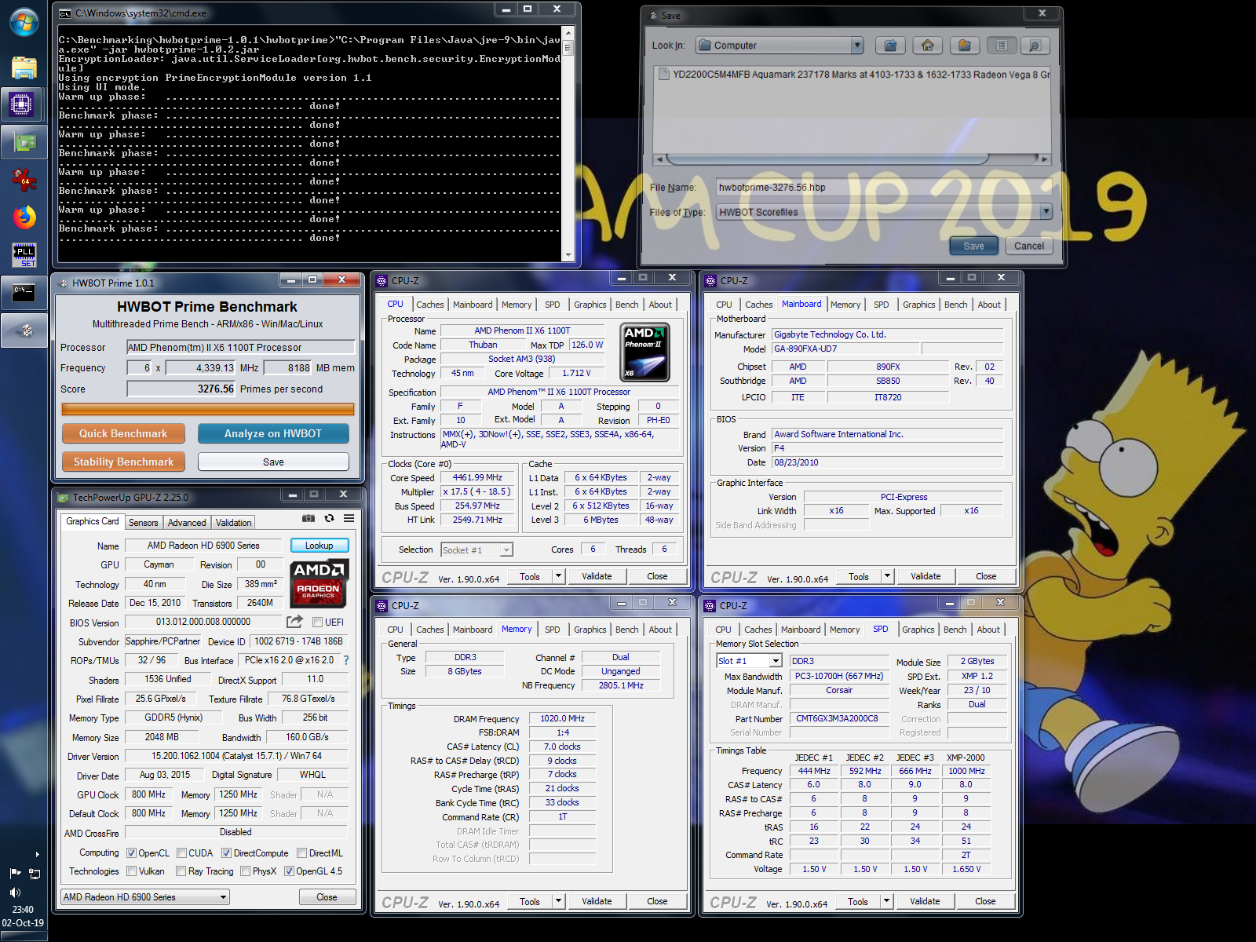Image resolution: width=1256 pixels, height=942 pixels.
Task: Expand the Look In folder dropdown
Action: coord(857,46)
